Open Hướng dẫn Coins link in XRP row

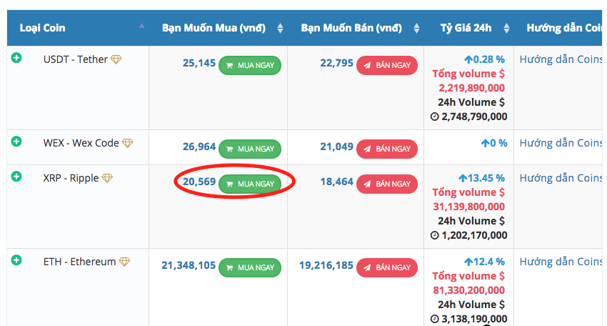click(x=561, y=178)
